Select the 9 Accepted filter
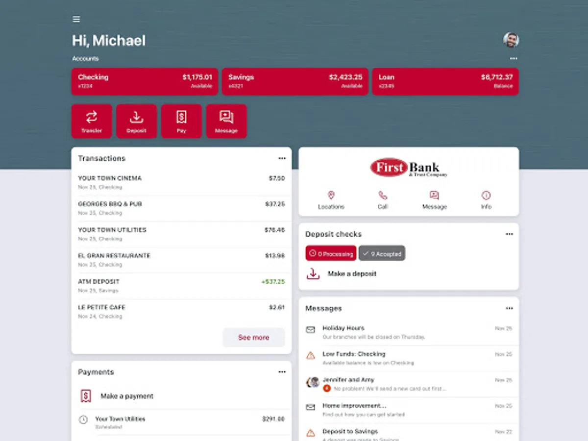Screen dimensions: 588x441 [382, 253]
